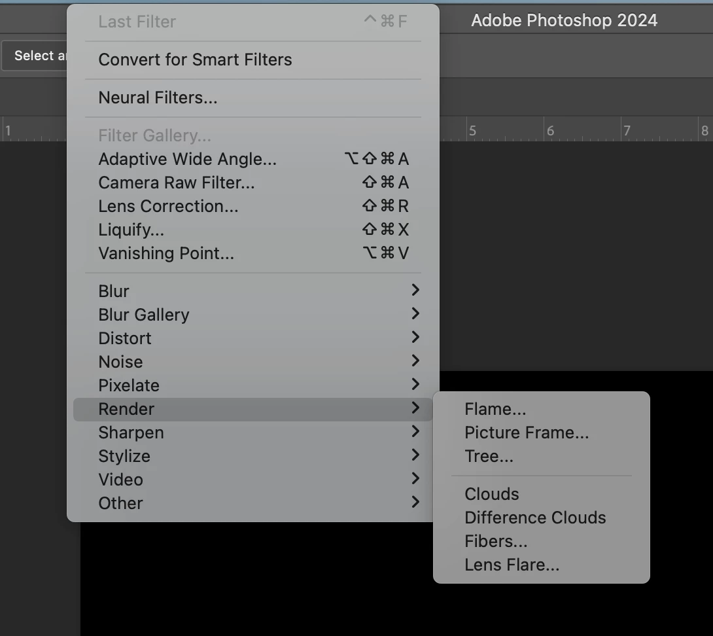This screenshot has height=636, width=713.
Task: Expand the Video submenu
Action: (253, 480)
